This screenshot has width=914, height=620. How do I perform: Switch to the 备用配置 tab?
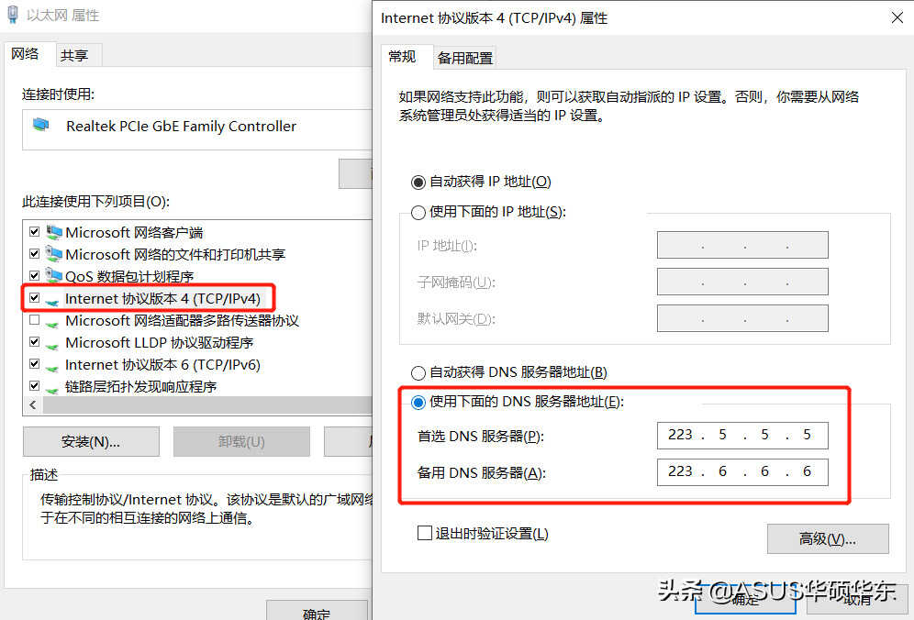[x=464, y=58]
